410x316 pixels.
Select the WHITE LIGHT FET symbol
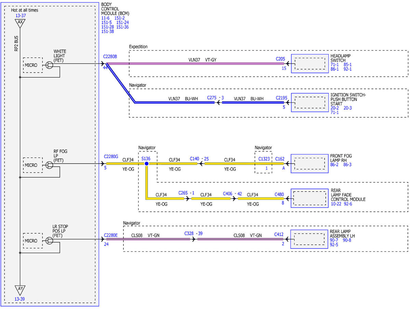click(49, 65)
